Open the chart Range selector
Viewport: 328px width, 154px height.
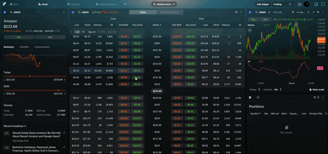click(x=255, y=89)
